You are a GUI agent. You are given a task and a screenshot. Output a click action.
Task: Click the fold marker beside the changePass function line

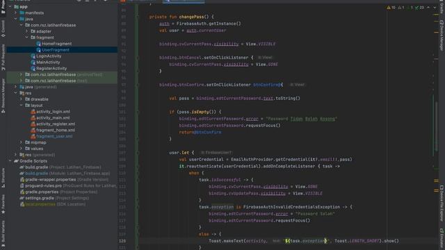click(x=138, y=17)
